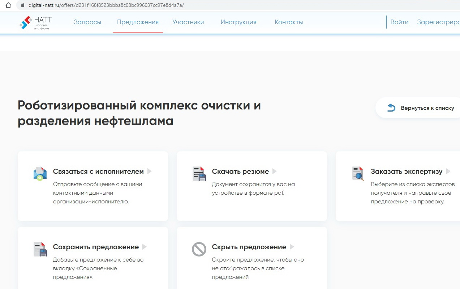Click the Скачать резюме heading
Screen dimensions: 460x289
click(x=240, y=172)
